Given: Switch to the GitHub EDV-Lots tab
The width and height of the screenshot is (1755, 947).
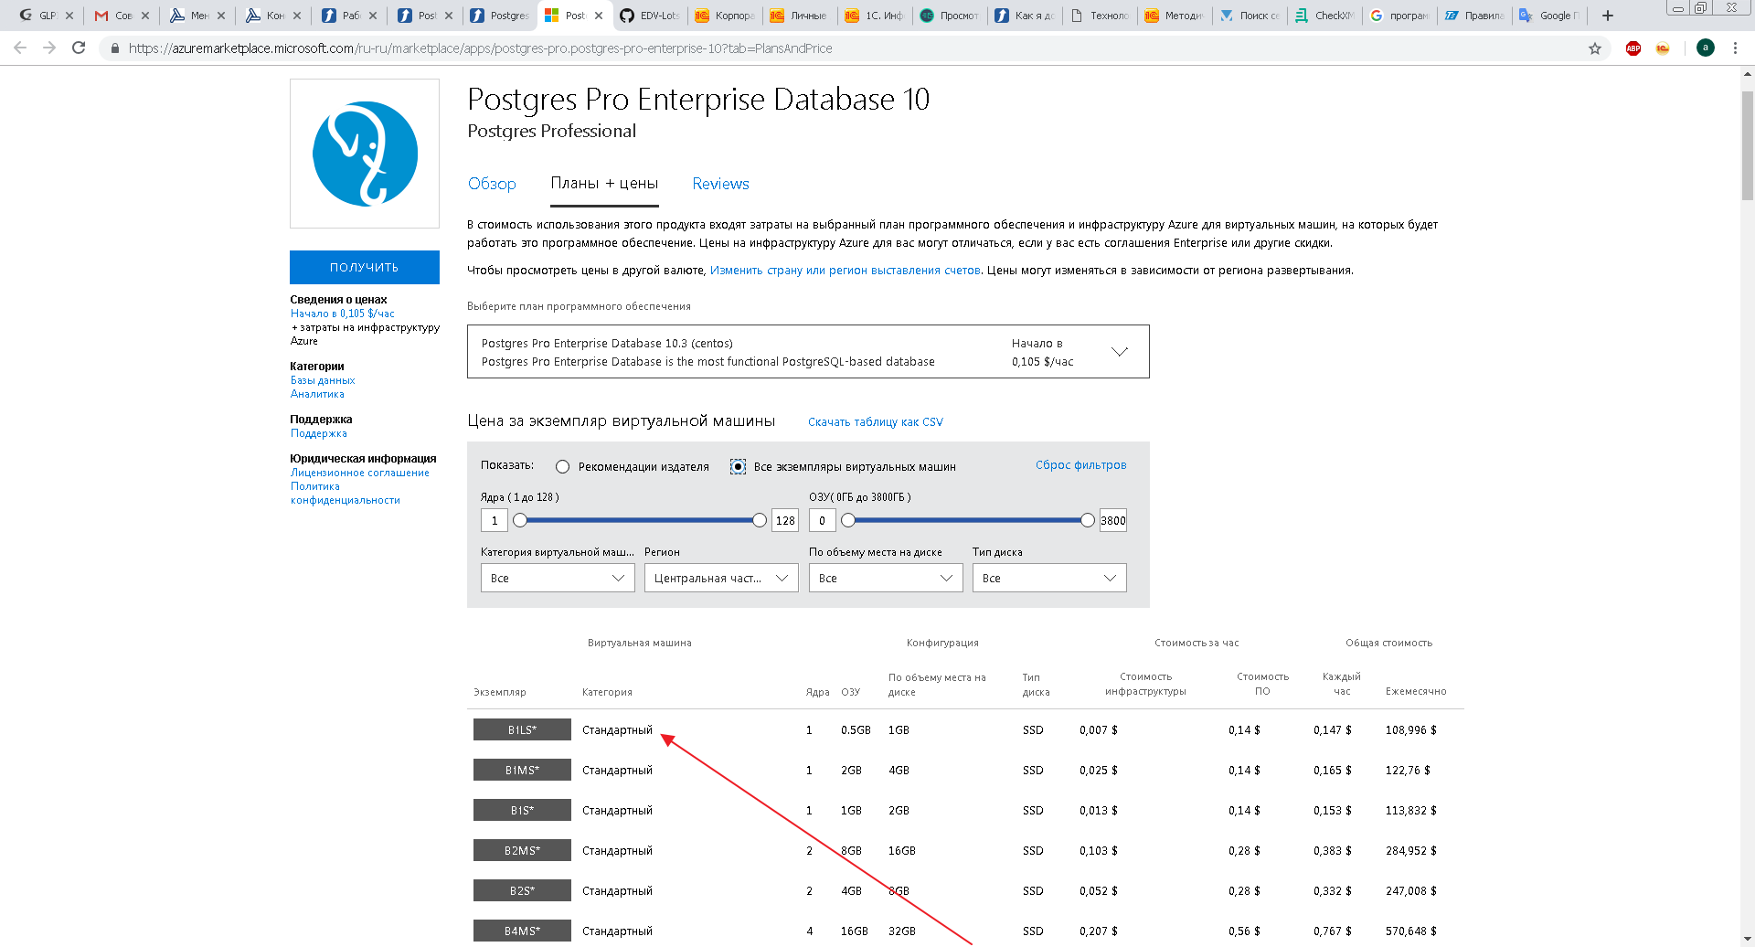Looking at the screenshot, I should point(650,16).
